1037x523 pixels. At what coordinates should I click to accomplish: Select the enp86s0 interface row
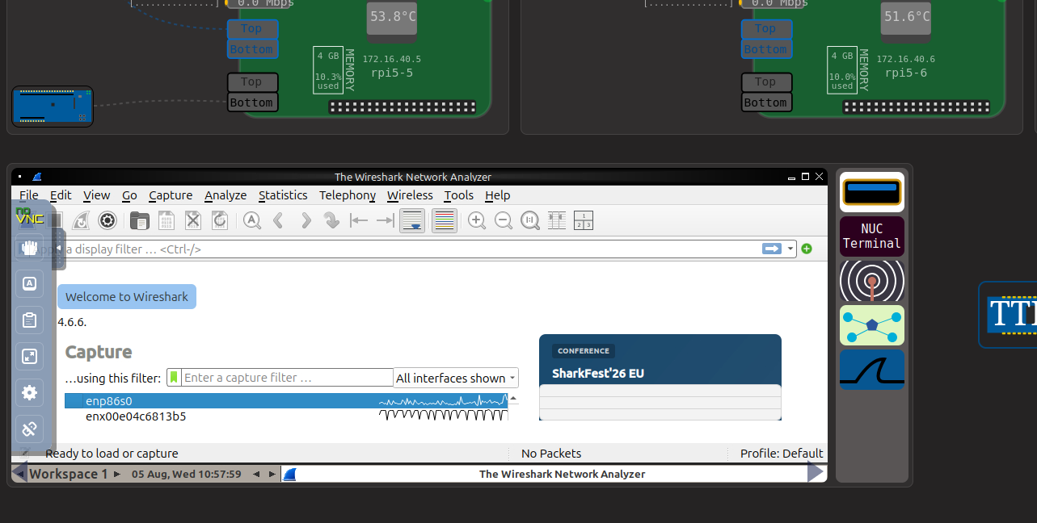[x=286, y=400]
